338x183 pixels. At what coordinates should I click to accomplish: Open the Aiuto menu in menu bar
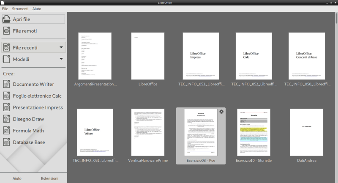coord(37,8)
